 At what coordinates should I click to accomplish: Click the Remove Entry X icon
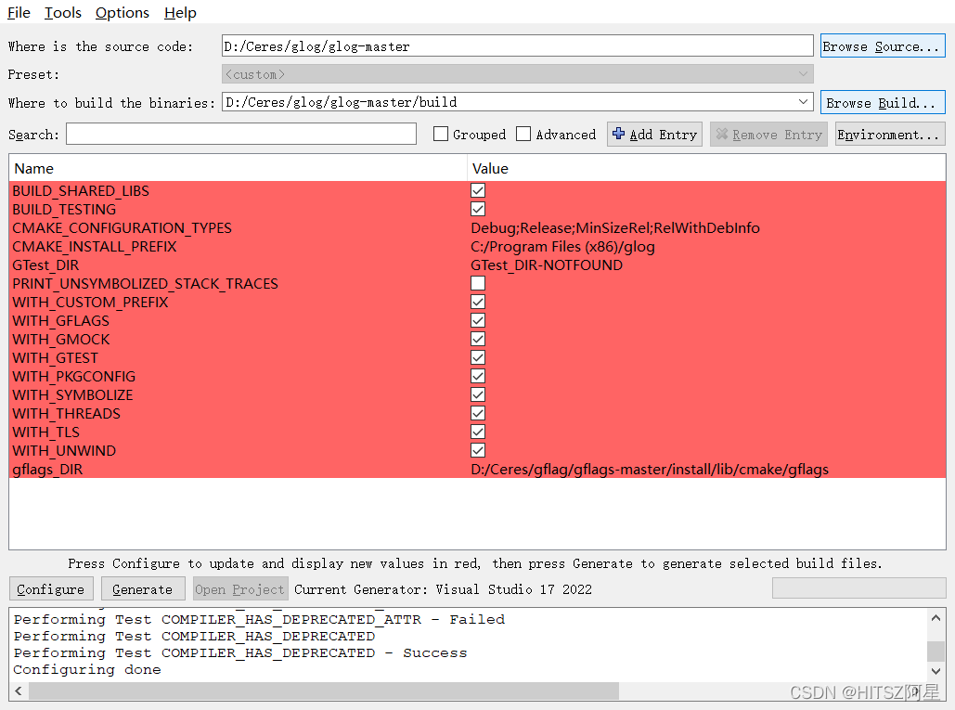pyautogui.click(x=722, y=134)
